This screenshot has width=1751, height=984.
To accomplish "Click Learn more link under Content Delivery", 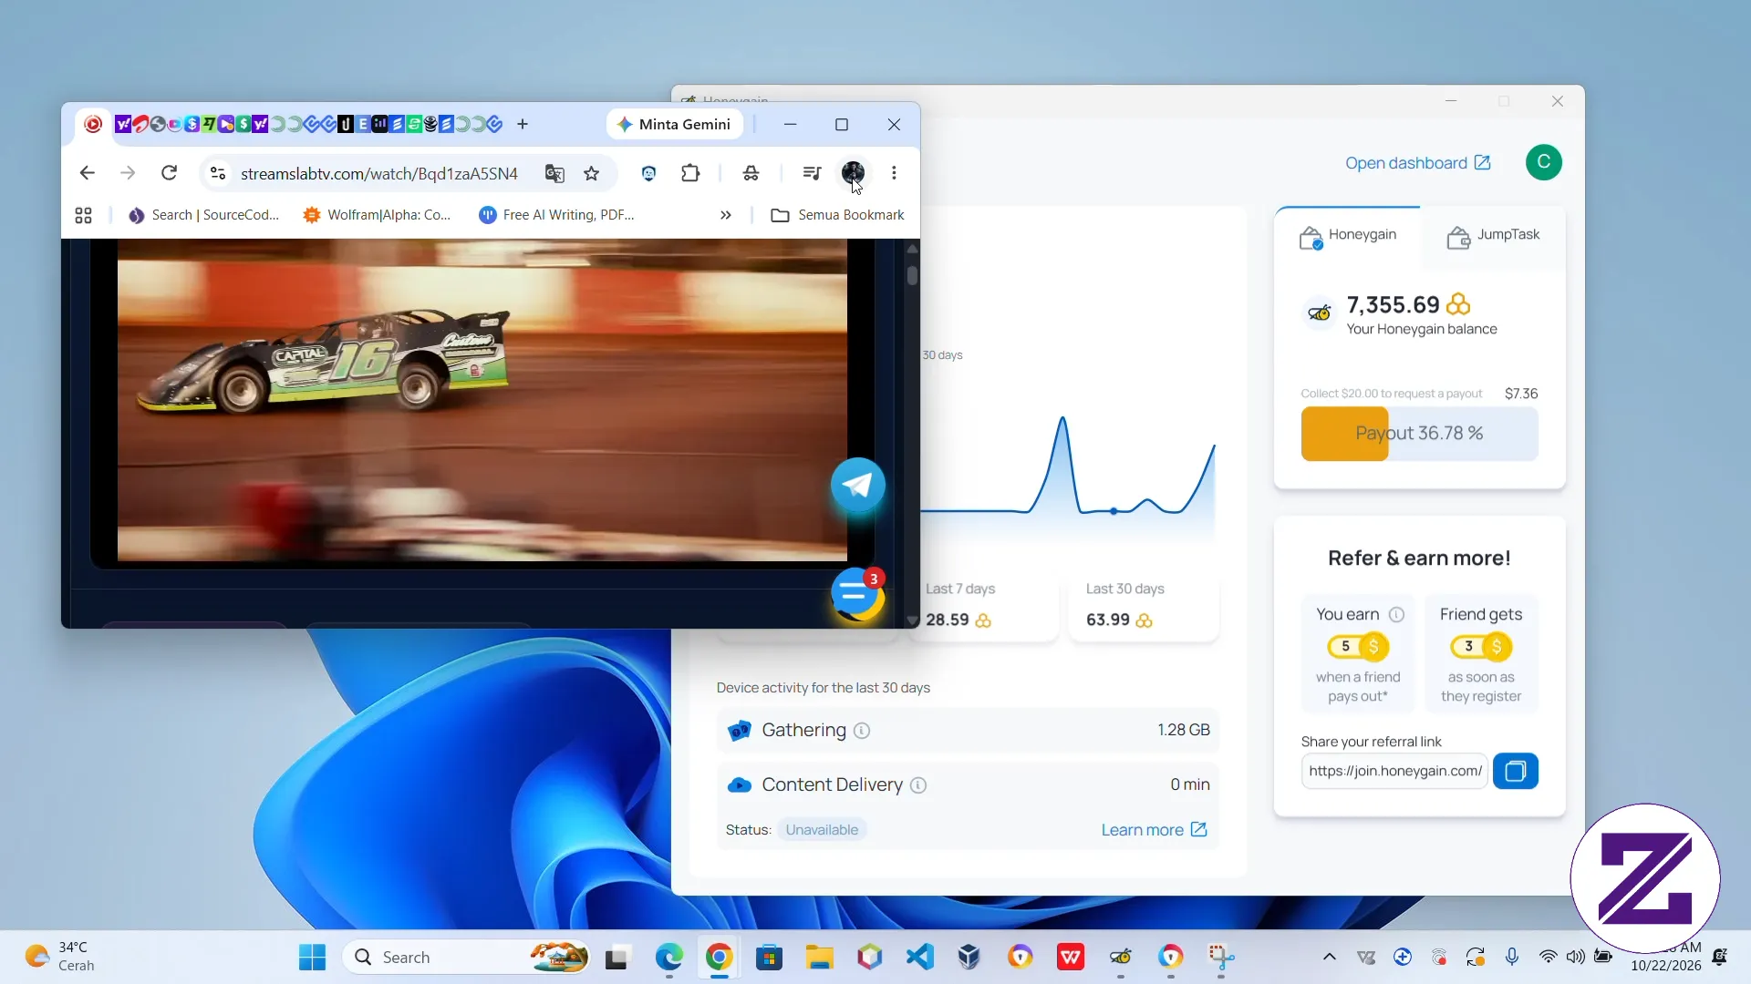I will (1154, 830).
